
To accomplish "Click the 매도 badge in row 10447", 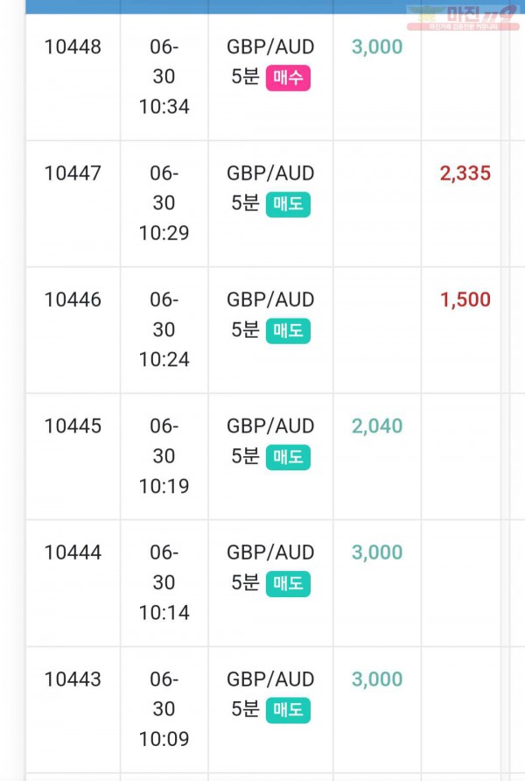I will pyautogui.click(x=288, y=204).
